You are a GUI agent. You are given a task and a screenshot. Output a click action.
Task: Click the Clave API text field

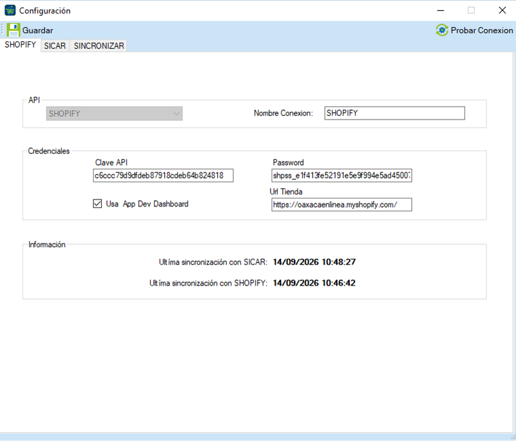163,176
